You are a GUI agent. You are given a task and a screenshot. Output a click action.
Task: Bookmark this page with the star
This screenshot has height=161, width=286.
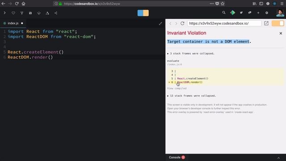(x=223, y=4)
